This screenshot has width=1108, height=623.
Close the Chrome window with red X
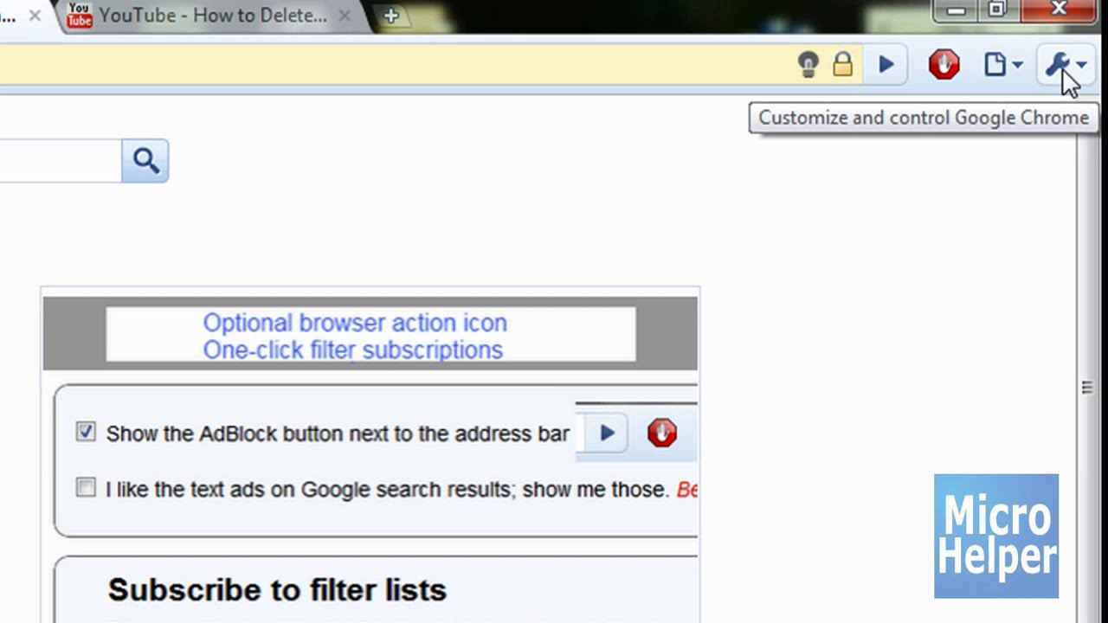1060,10
